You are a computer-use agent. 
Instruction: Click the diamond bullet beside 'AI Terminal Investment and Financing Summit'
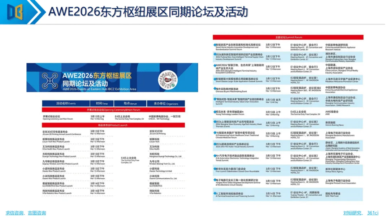(214, 193)
